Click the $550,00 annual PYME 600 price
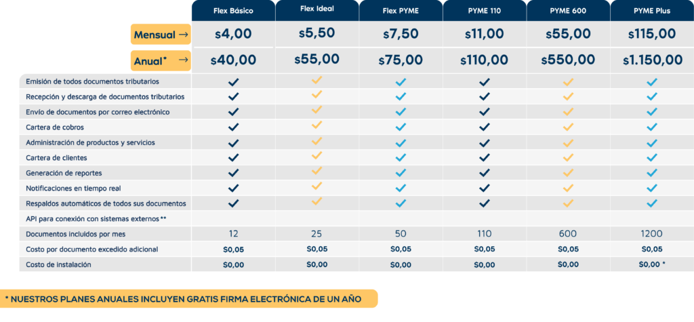This screenshot has width=694, height=322. click(x=569, y=60)
